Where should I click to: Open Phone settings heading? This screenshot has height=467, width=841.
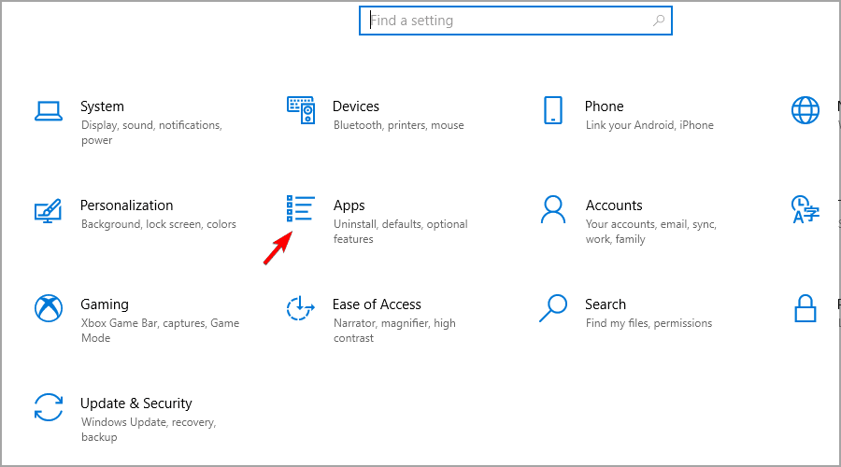(604, 106)
